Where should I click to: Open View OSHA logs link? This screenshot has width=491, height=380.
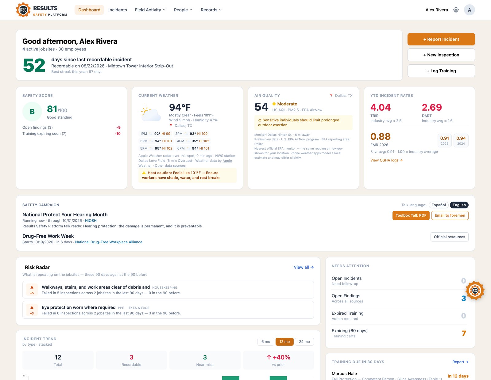tap(386, 160)
